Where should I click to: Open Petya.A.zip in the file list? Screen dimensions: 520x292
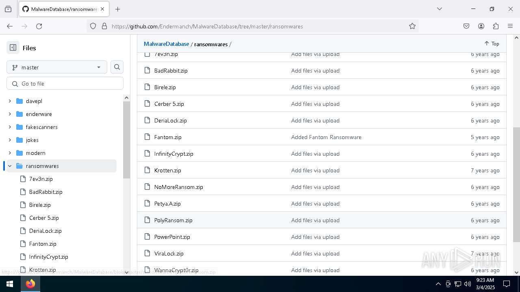pos(167,204)
